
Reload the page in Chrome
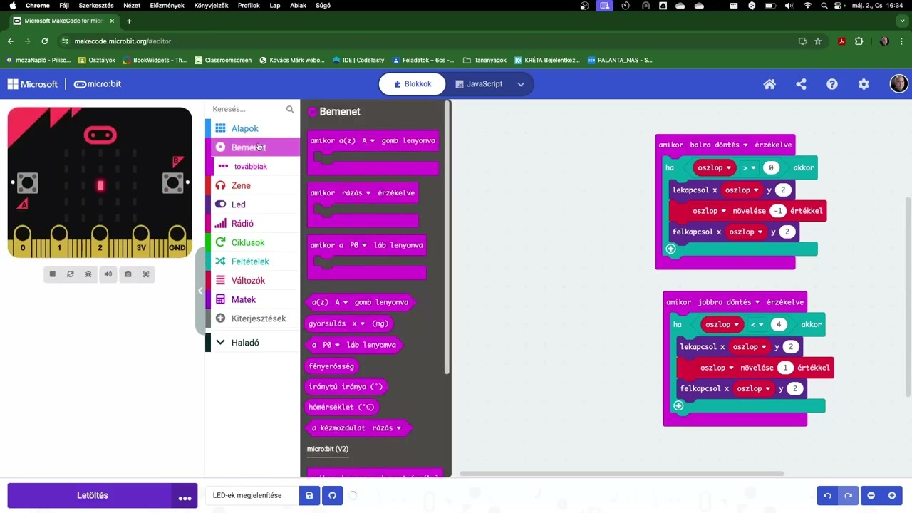(x=45, y=41)
